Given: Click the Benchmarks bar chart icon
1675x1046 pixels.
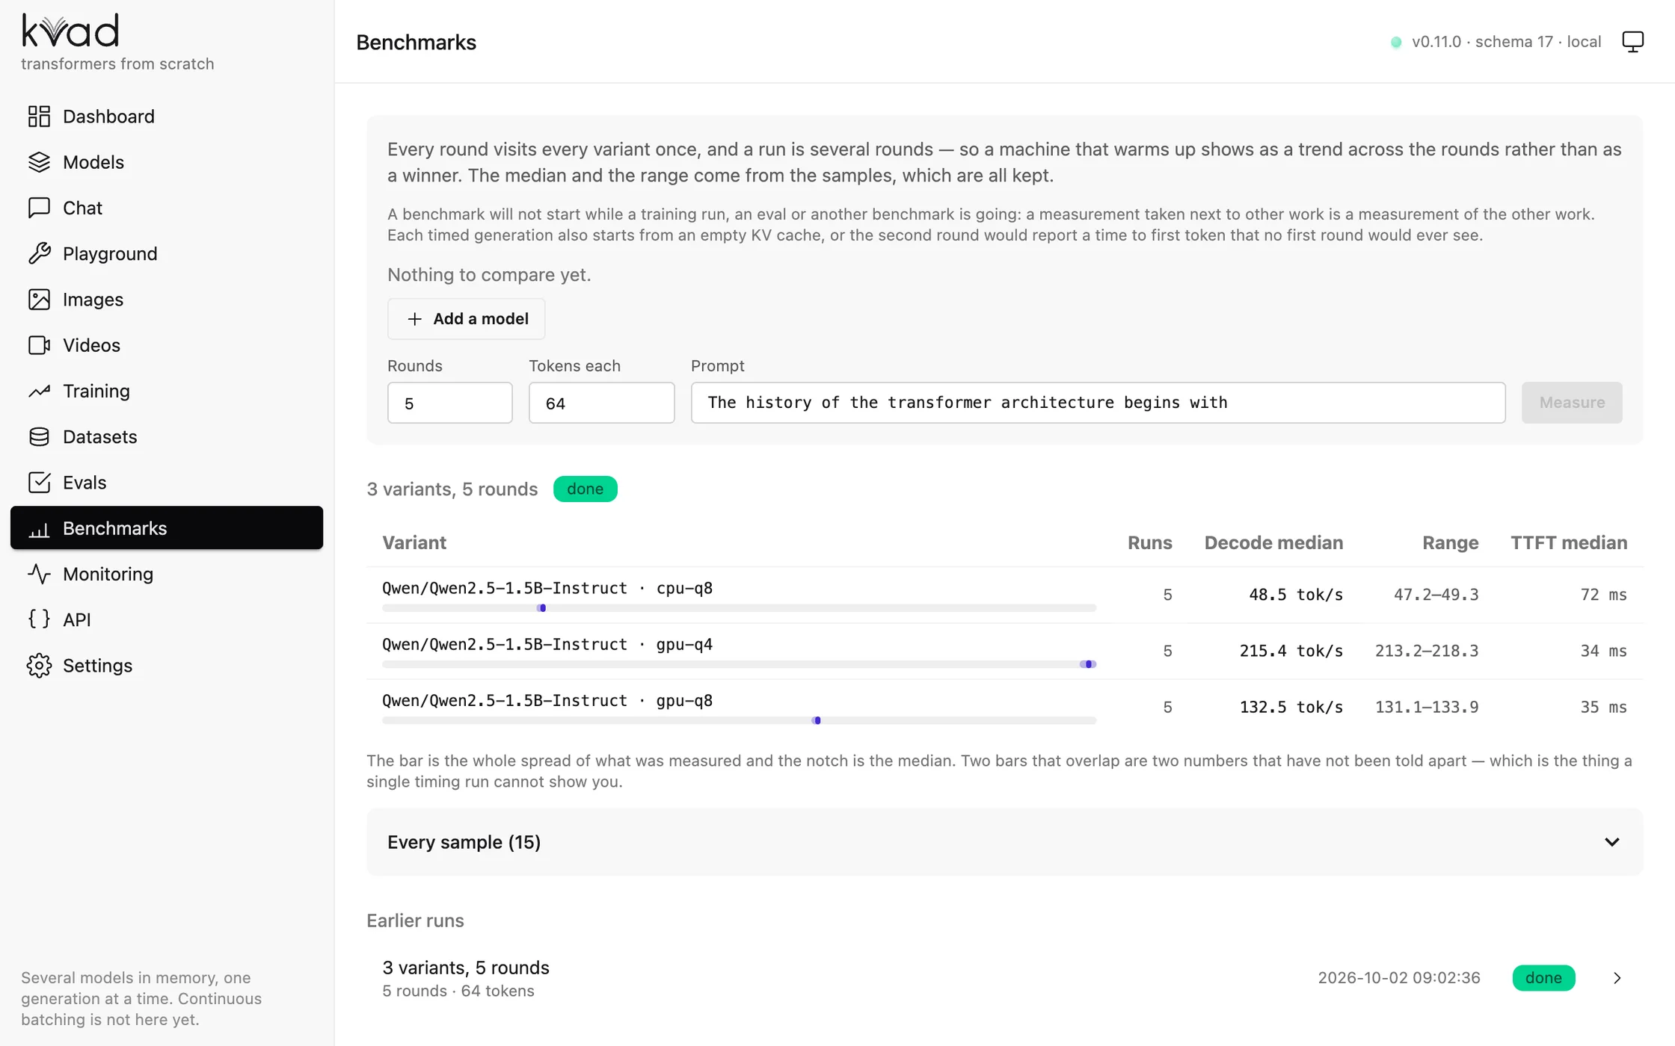Looking at the screenshot, I should (39, 529).
